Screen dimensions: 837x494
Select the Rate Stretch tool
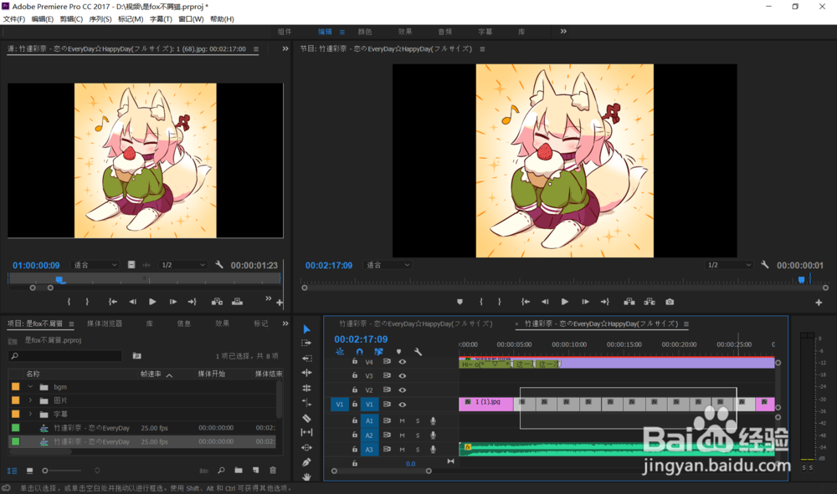306,388
